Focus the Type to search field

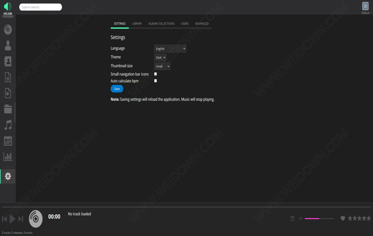41,7
